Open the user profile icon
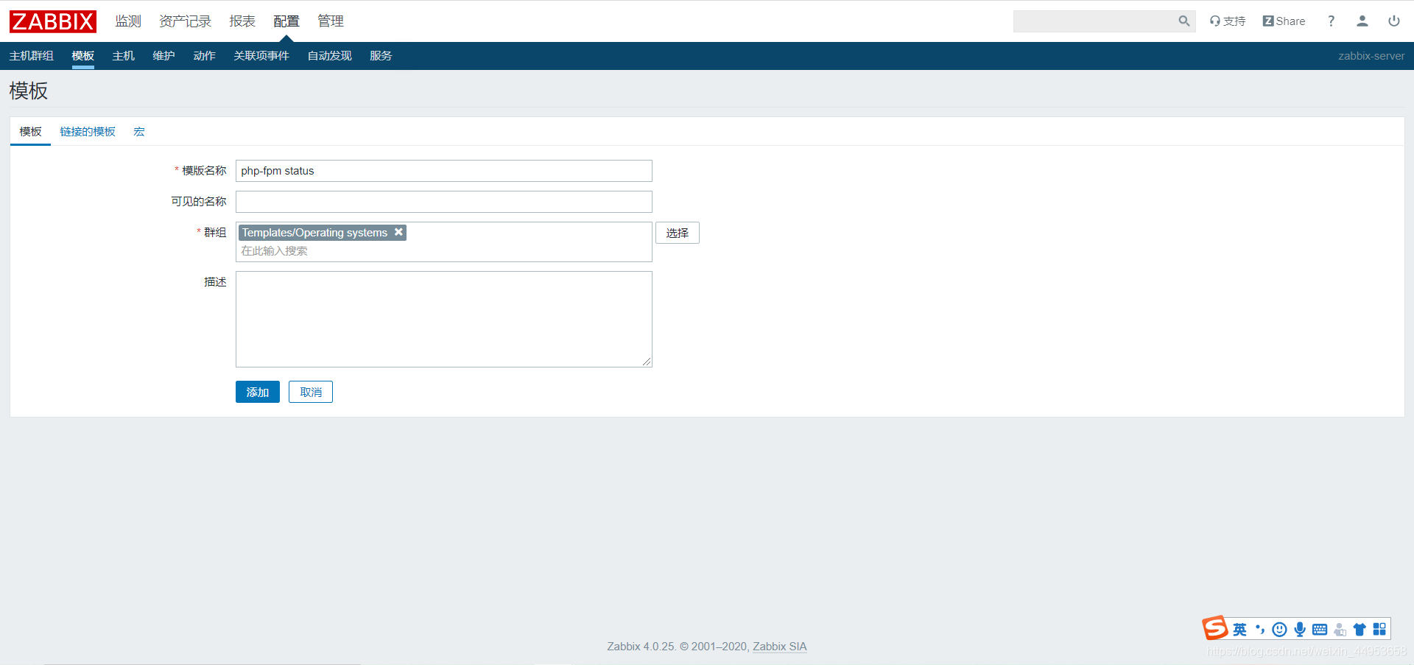The image size is (1414, 665). coord(1362,21)
